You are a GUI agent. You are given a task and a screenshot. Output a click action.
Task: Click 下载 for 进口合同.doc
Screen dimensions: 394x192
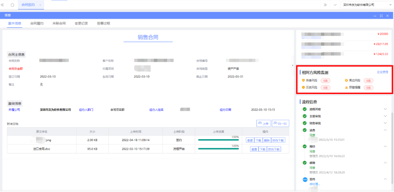click(x=263, y=149)
